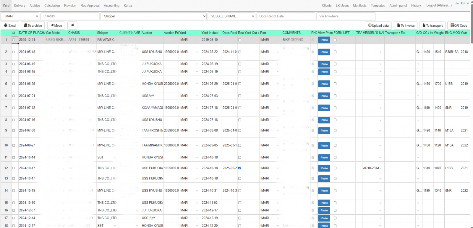The image size is (473, 228).
Task: Tick the Rea checkbox in row 7
Action: click(239, 108)
